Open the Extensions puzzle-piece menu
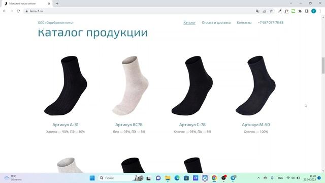 pyautogui.click(x=300, y=11)
